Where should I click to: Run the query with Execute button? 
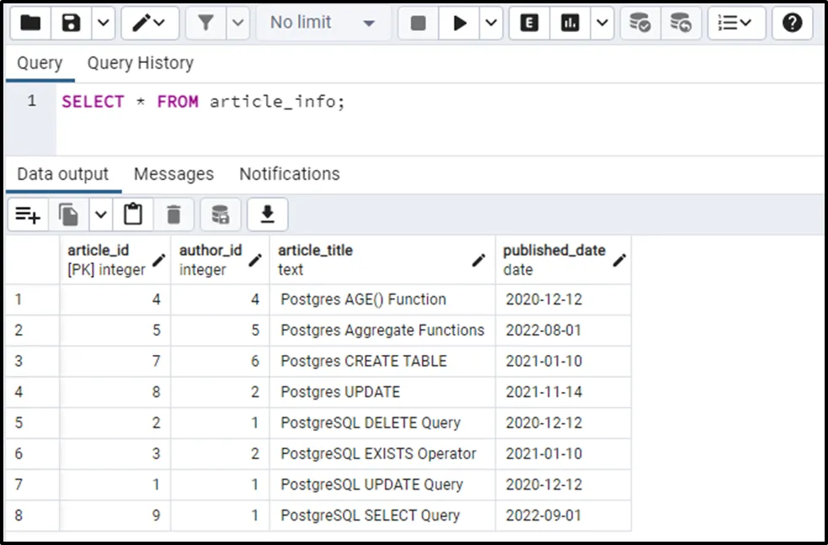460,23
